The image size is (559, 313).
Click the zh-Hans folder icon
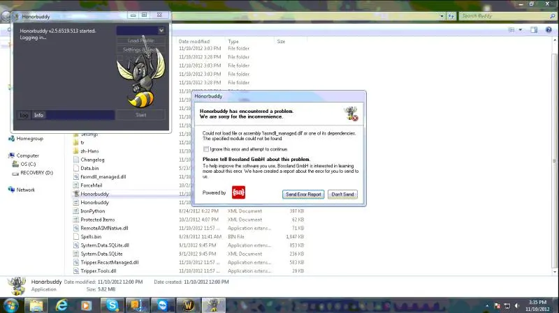pyautogui.click(x=75, y=151)
